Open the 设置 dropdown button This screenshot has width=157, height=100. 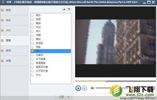tap(63, 97)
